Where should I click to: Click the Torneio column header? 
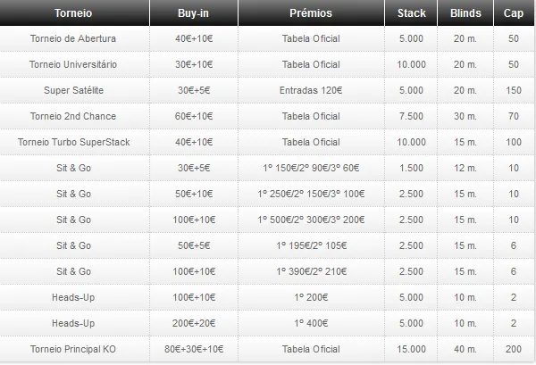[x=73, y=13]
